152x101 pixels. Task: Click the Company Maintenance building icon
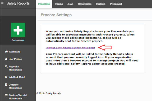(x=6, y=85)
